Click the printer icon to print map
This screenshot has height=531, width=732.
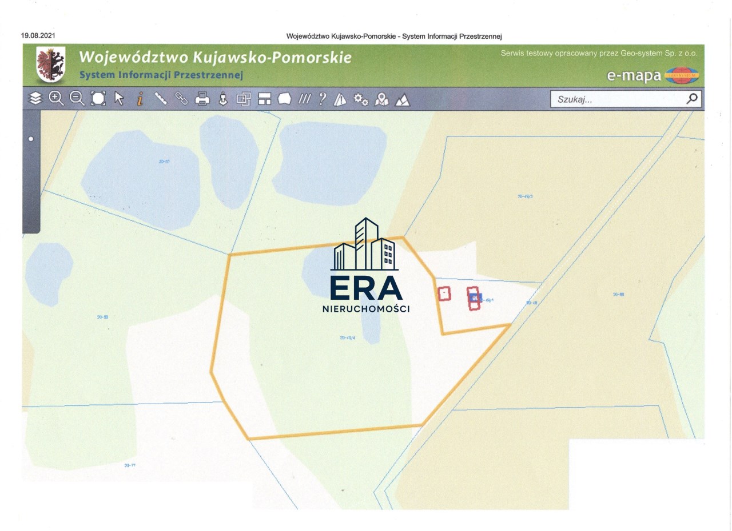pyautogui.click(x=202, y=99)
